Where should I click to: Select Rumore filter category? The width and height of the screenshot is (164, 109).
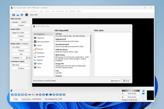click(x=43, y=49)
